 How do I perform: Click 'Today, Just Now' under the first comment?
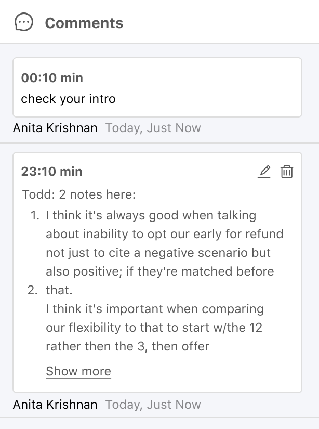click(153, 128)
